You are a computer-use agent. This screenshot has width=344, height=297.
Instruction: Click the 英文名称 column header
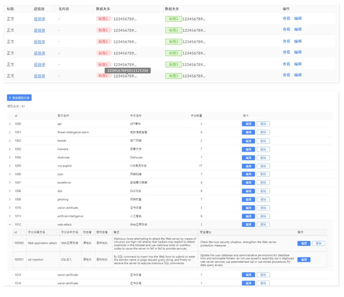63,116
